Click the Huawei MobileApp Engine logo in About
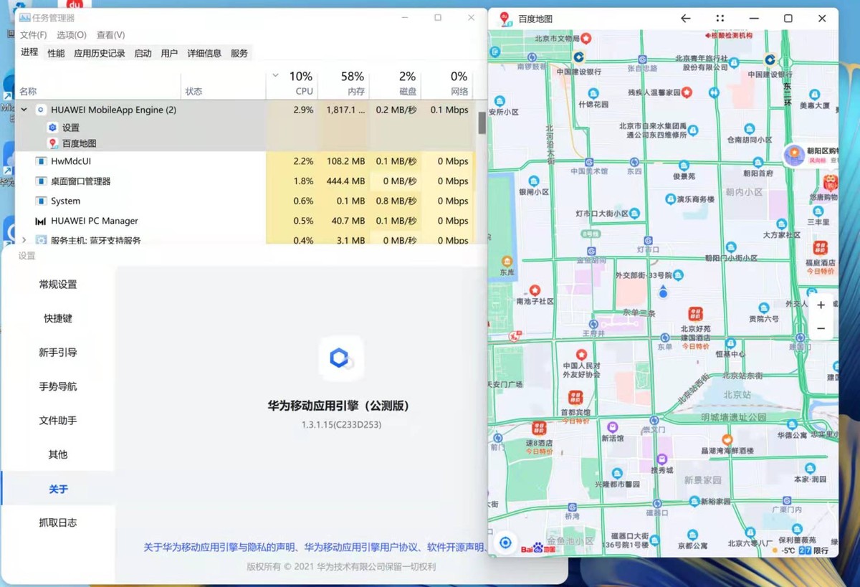The width and height of the screenshot is (860, 587). click(x=340, y=358)
